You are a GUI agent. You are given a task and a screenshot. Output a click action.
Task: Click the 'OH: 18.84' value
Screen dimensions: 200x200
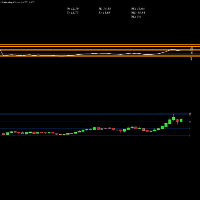[x=138, y=13]
